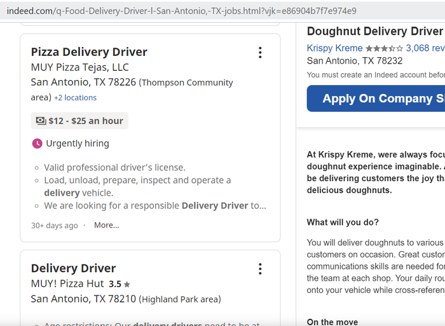Open the Pizza Delivery Driver job title
This screenshot has height=326, width=445.
(x=89, y=52)
